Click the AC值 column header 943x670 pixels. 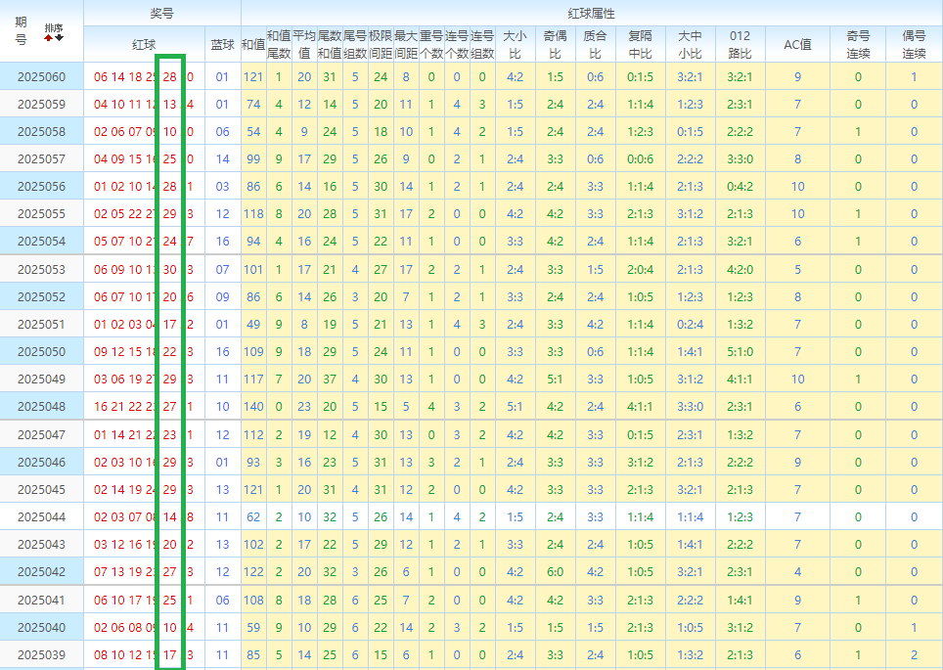coord(797,44)
